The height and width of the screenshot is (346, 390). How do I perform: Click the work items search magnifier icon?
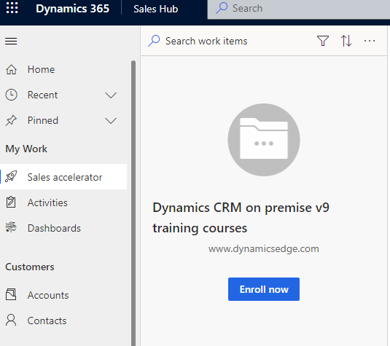[x=154, y=41]
